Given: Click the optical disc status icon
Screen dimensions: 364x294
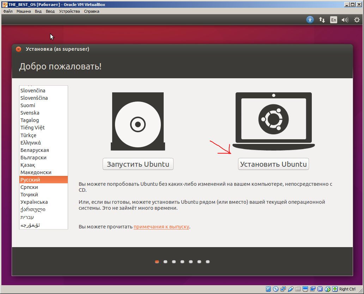Looking at the screenshot, I should 275,289.
